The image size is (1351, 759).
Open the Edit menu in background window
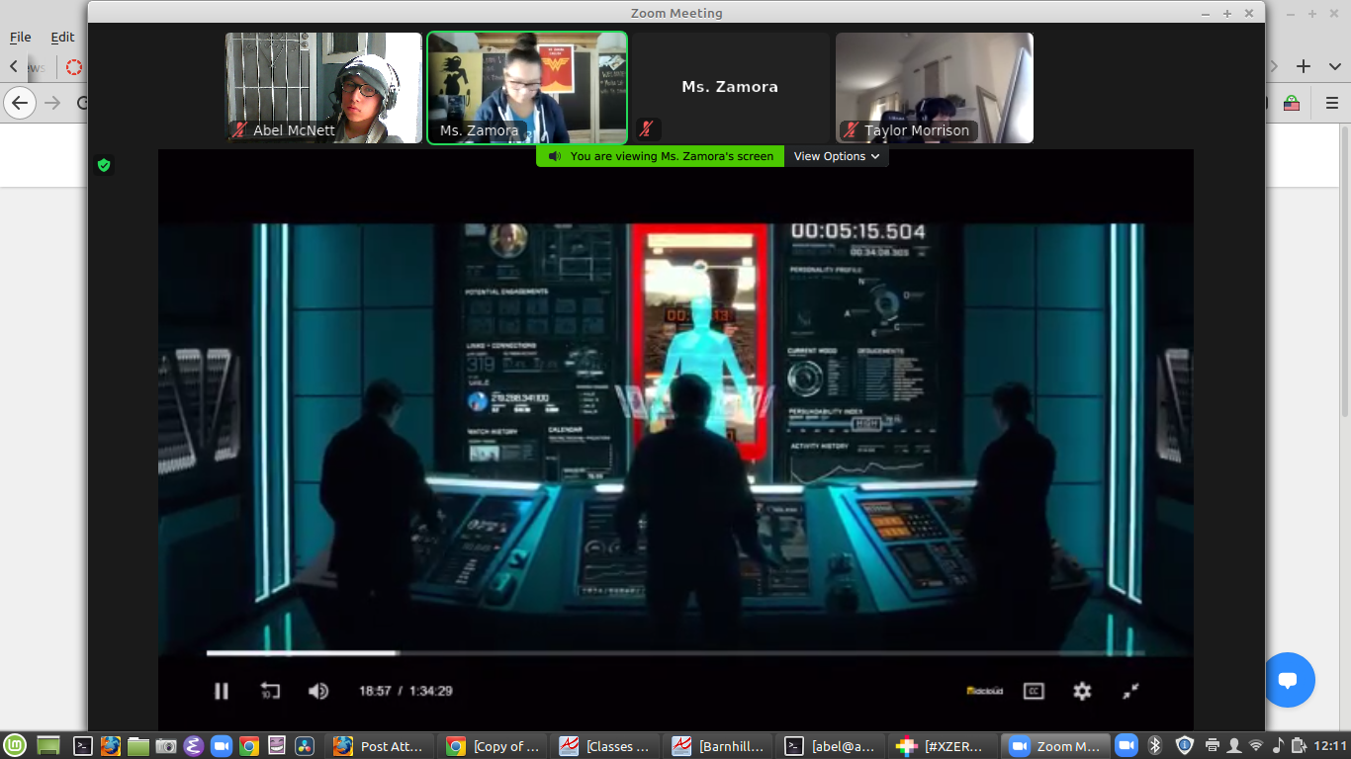(62, 37)
